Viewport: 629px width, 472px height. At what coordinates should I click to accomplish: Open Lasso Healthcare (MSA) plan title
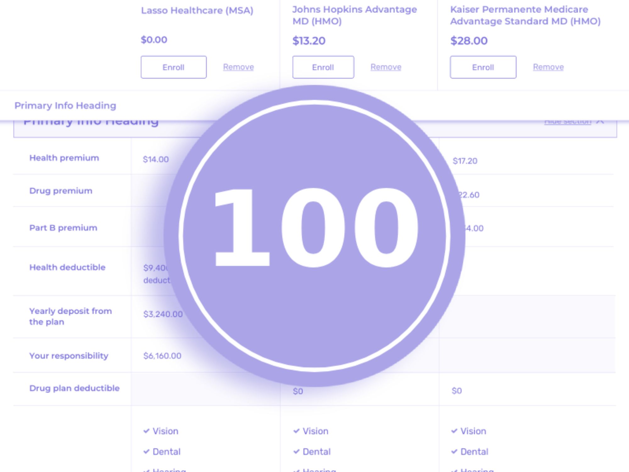pos(197,10)
